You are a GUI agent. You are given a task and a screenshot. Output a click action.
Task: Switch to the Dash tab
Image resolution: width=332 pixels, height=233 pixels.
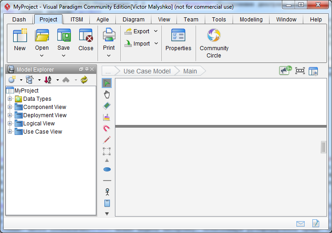pos(19,20)
